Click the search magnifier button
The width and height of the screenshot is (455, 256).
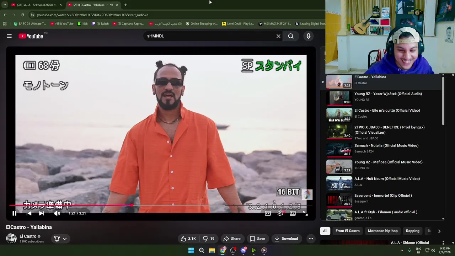click(291, 36)
